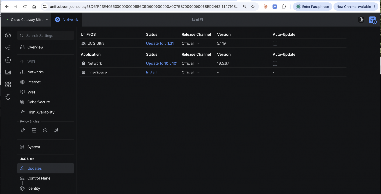Click the Network application icon in the header
The height and width of the screenshot is (194, 381).
point(57,20)
